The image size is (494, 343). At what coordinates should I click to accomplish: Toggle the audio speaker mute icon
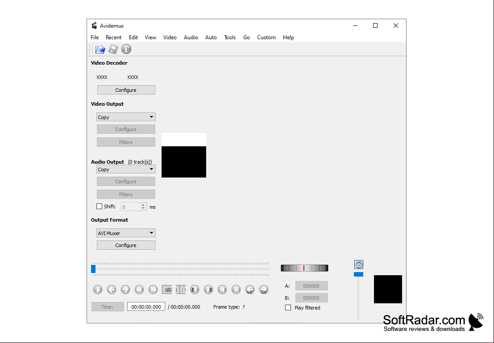(x=359, y=264)
